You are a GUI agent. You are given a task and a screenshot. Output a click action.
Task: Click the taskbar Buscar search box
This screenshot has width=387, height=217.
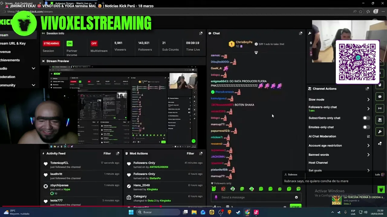pyautogui.click(x=158, y=212)
